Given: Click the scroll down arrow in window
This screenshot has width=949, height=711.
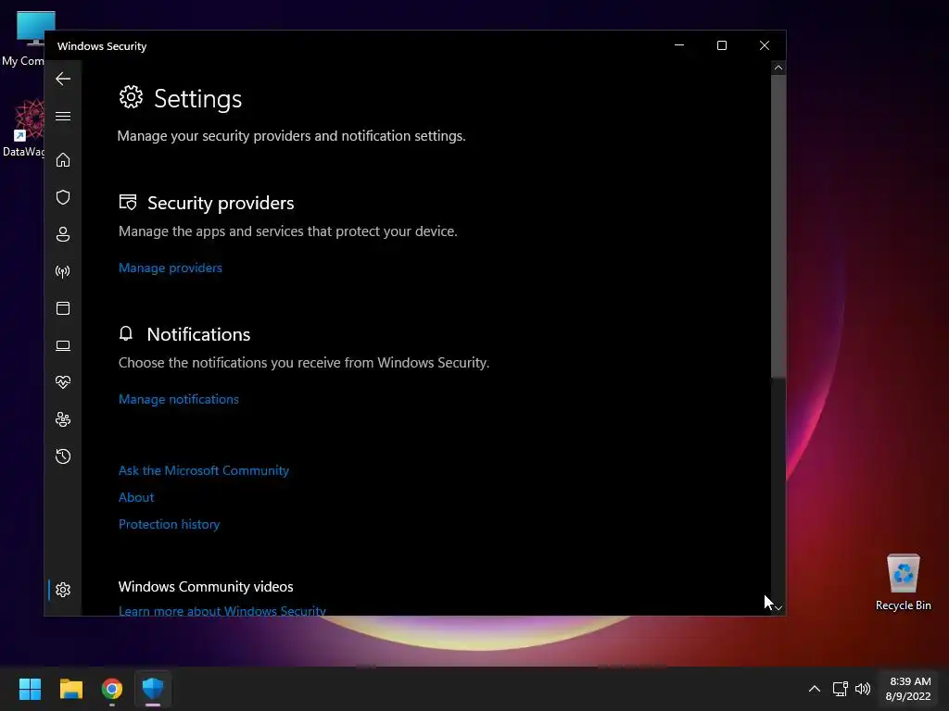Looking at the screenshot, I should point(778,607).
